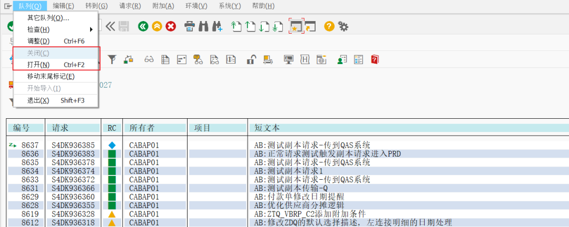Click the greyed-out Save floppy disk icon
Image resolution: width=569 pixels, height=227 pixels.
coord(124,26)
